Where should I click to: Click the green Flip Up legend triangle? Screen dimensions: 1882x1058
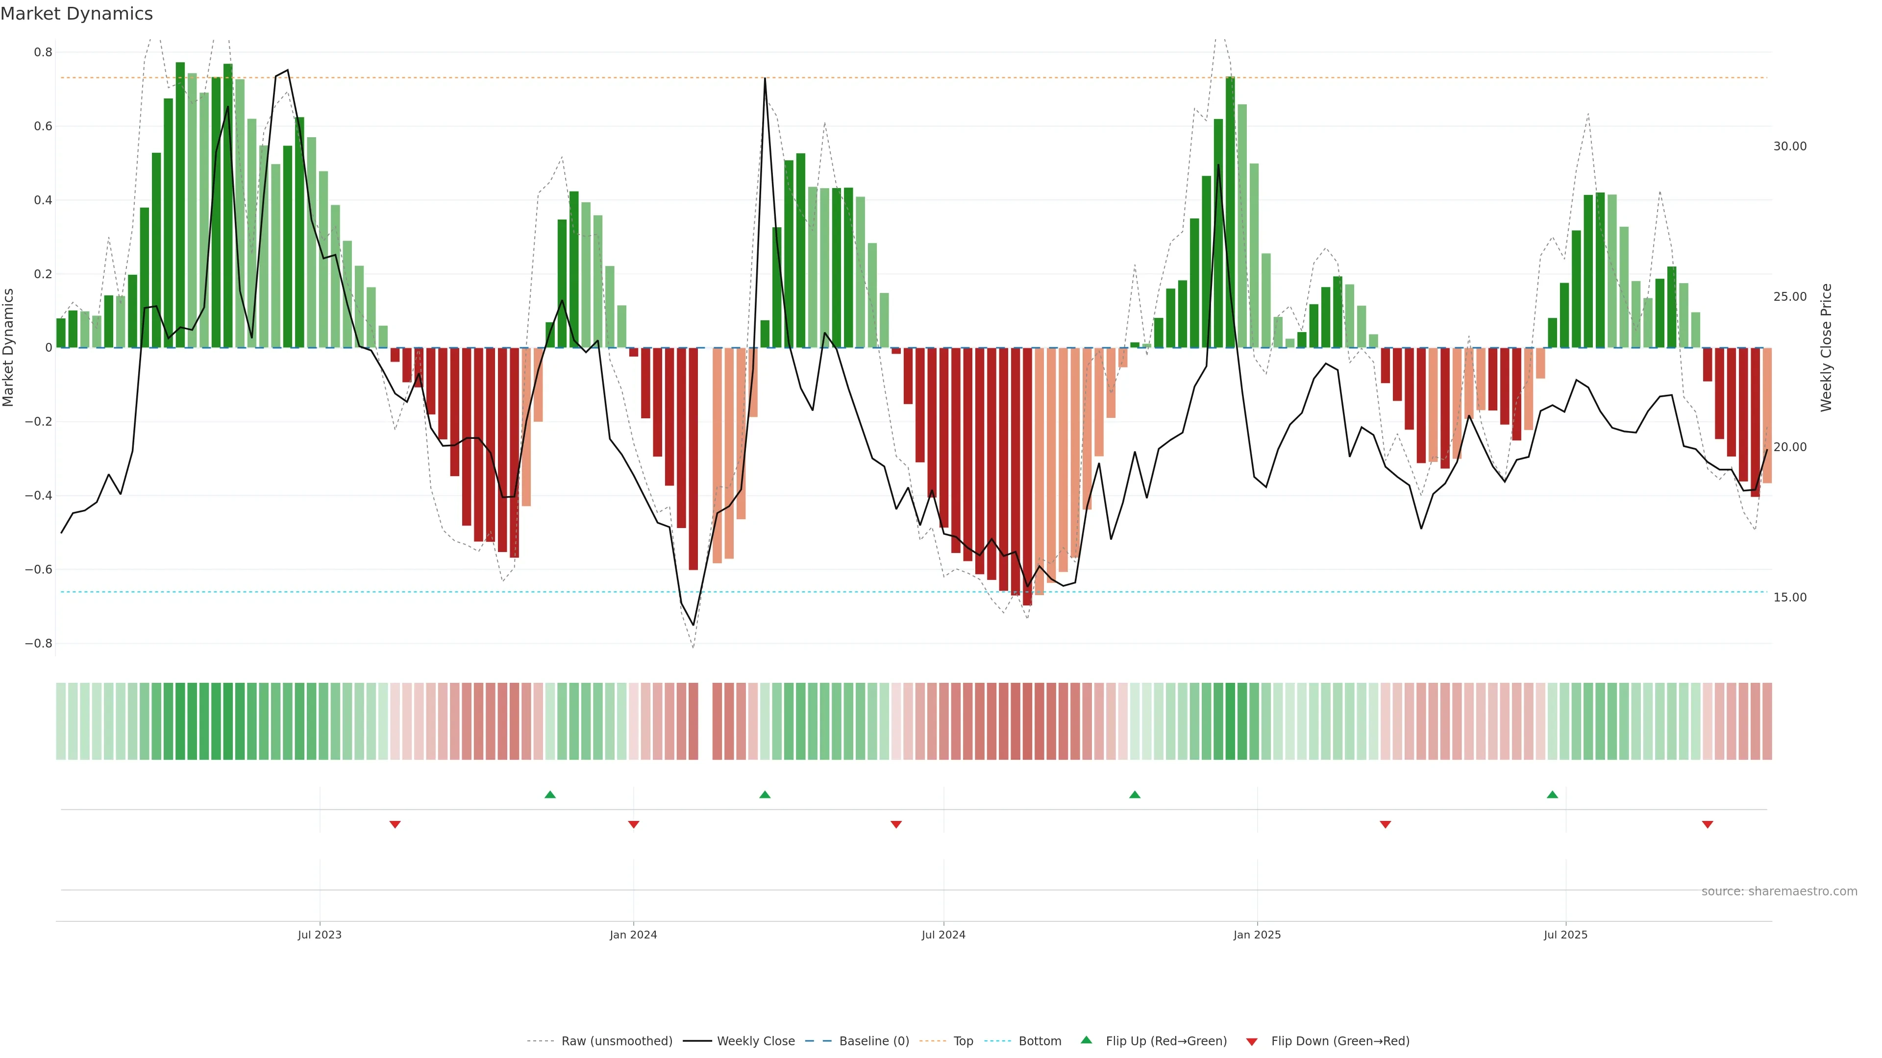(1087, 1040)
